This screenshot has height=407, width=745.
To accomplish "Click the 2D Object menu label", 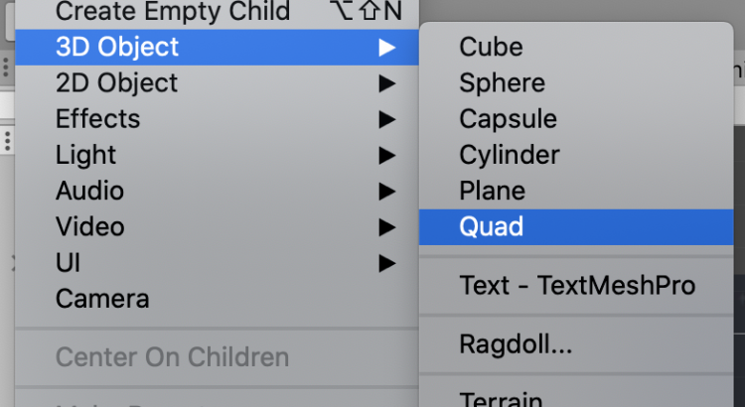I will [117, 83].
